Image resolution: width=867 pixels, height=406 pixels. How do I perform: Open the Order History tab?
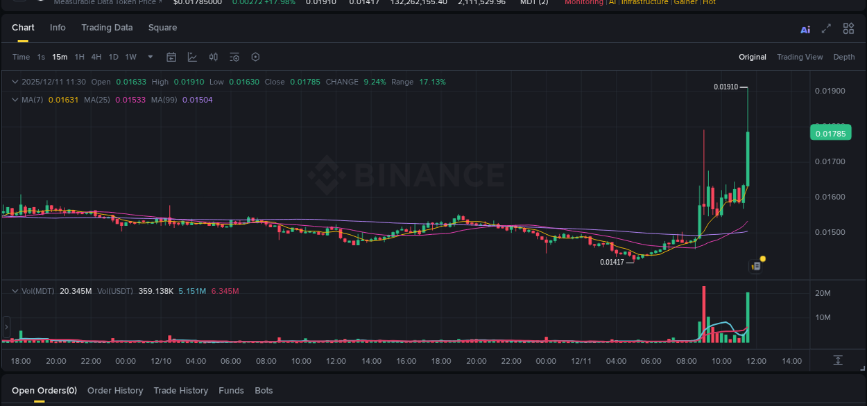[x=115, y=390]
